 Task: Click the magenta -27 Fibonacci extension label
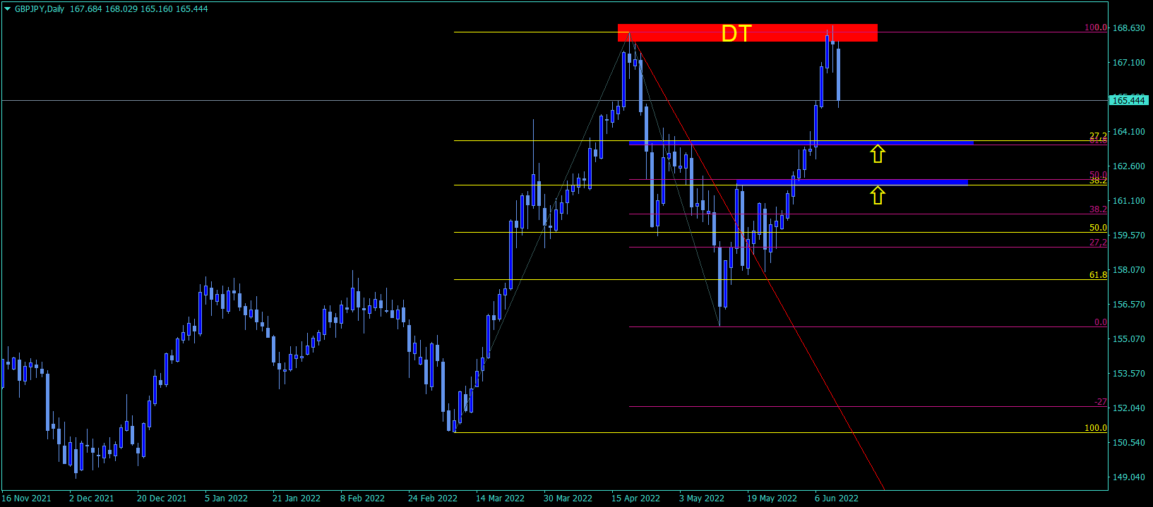click(1101, 402)
